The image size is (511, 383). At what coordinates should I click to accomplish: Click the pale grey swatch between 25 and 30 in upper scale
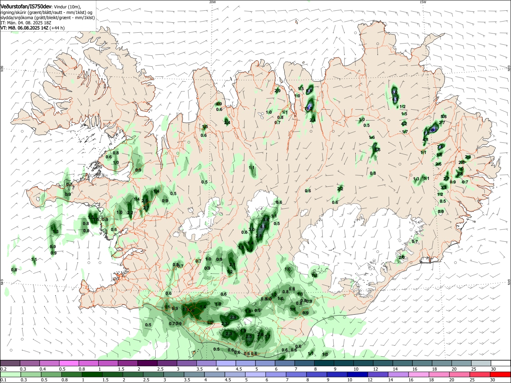tap(481, 363)
